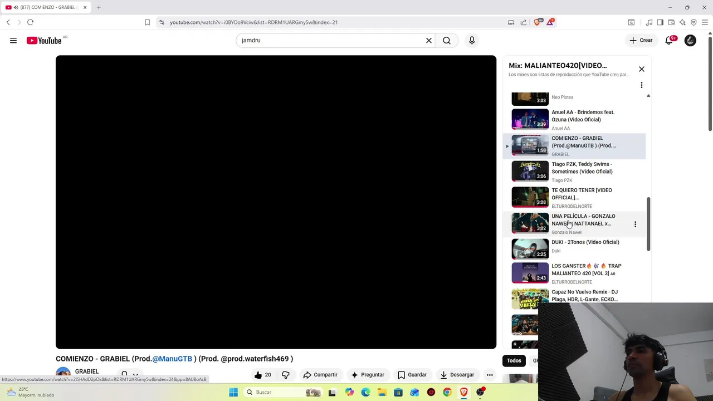The width and height of the screenshot is (713, 401).
Task: Open the Brave Leo AI icon
Action: 682,22
